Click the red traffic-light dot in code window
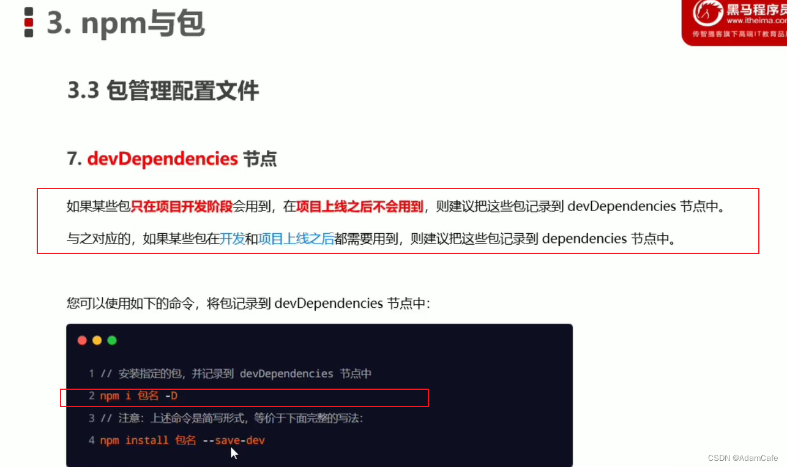This screenshot has width=787, height=467. tap(82, 340)
